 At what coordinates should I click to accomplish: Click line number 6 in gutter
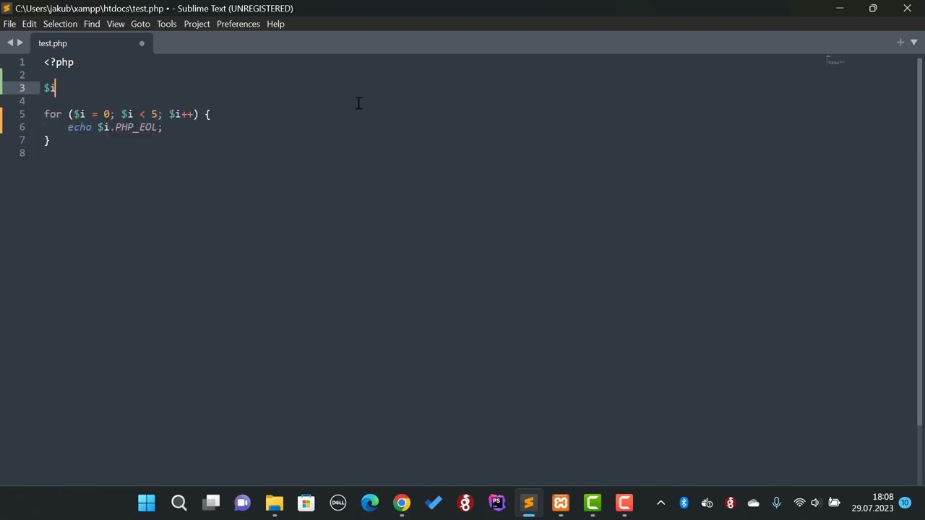22,127
